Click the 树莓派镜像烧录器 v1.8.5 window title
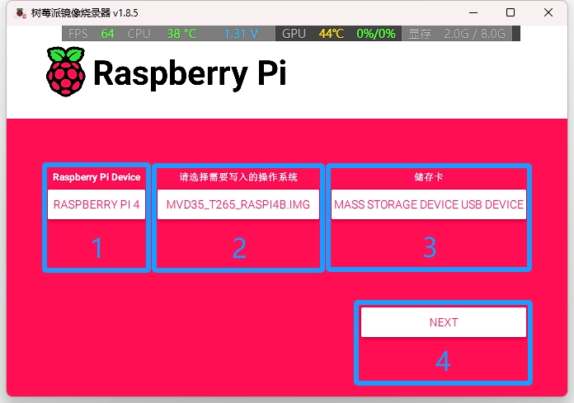Image resolution: width=574 pixels, height=403 pixels. 85,13
